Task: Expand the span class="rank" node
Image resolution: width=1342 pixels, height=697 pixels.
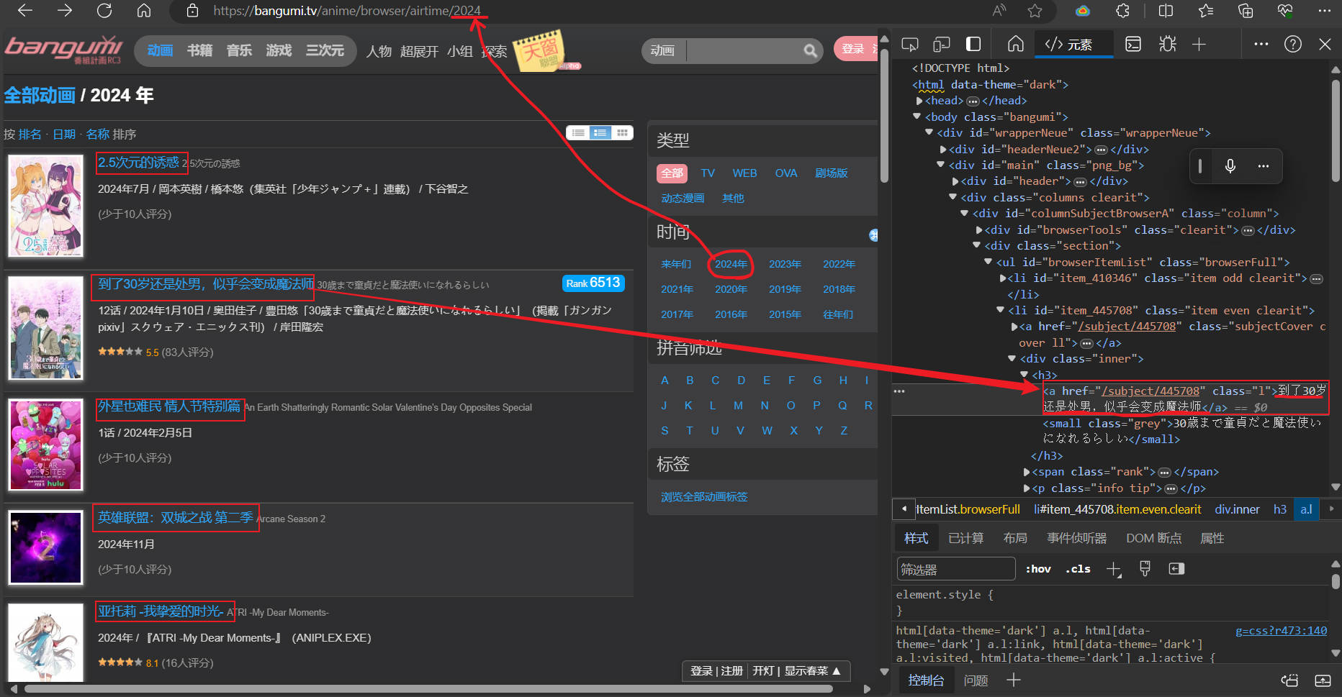Action: click(x=1027, y=472)
